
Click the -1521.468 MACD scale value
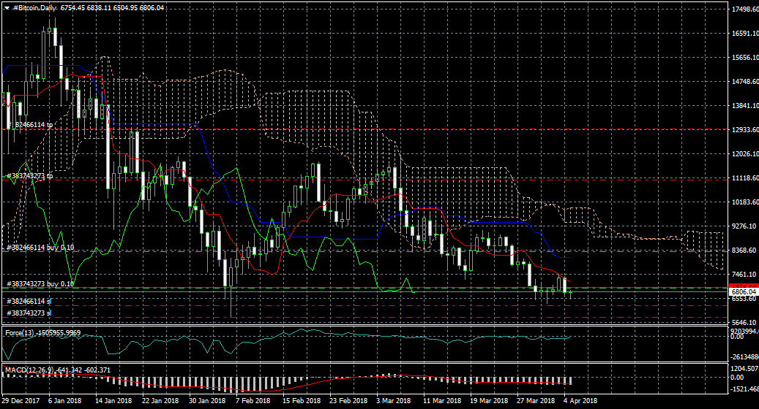(x=744, y=389)
